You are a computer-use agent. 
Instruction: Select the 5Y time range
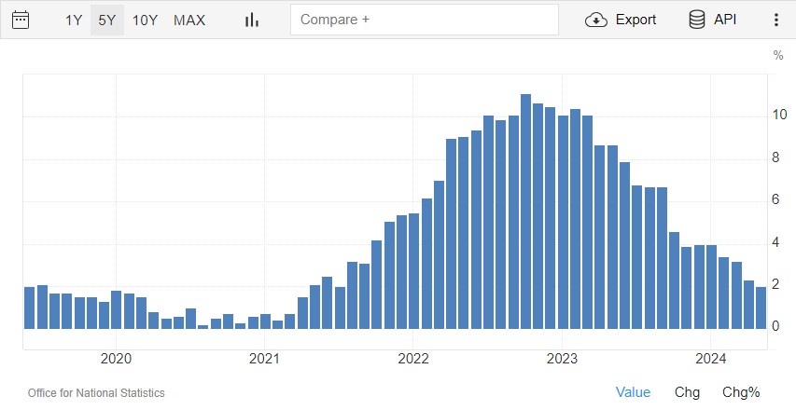pos(107,20)
